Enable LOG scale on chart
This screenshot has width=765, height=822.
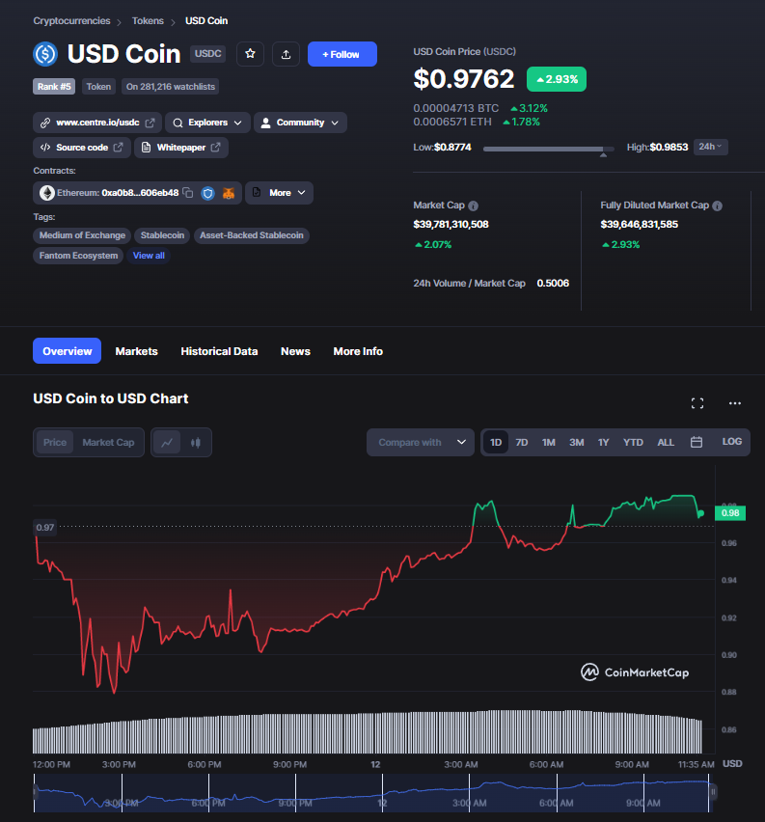coord(732,442)
